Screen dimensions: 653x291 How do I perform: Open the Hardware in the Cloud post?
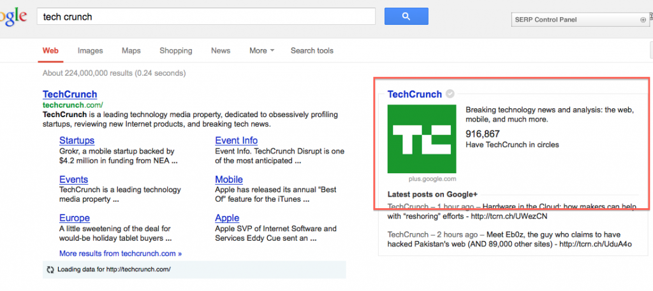[511, 211]
